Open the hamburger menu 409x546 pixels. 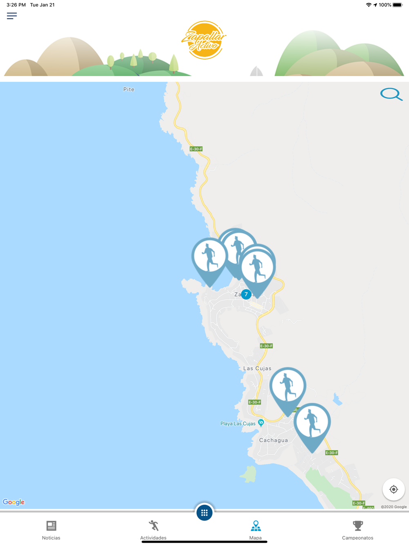pos(12,16)
